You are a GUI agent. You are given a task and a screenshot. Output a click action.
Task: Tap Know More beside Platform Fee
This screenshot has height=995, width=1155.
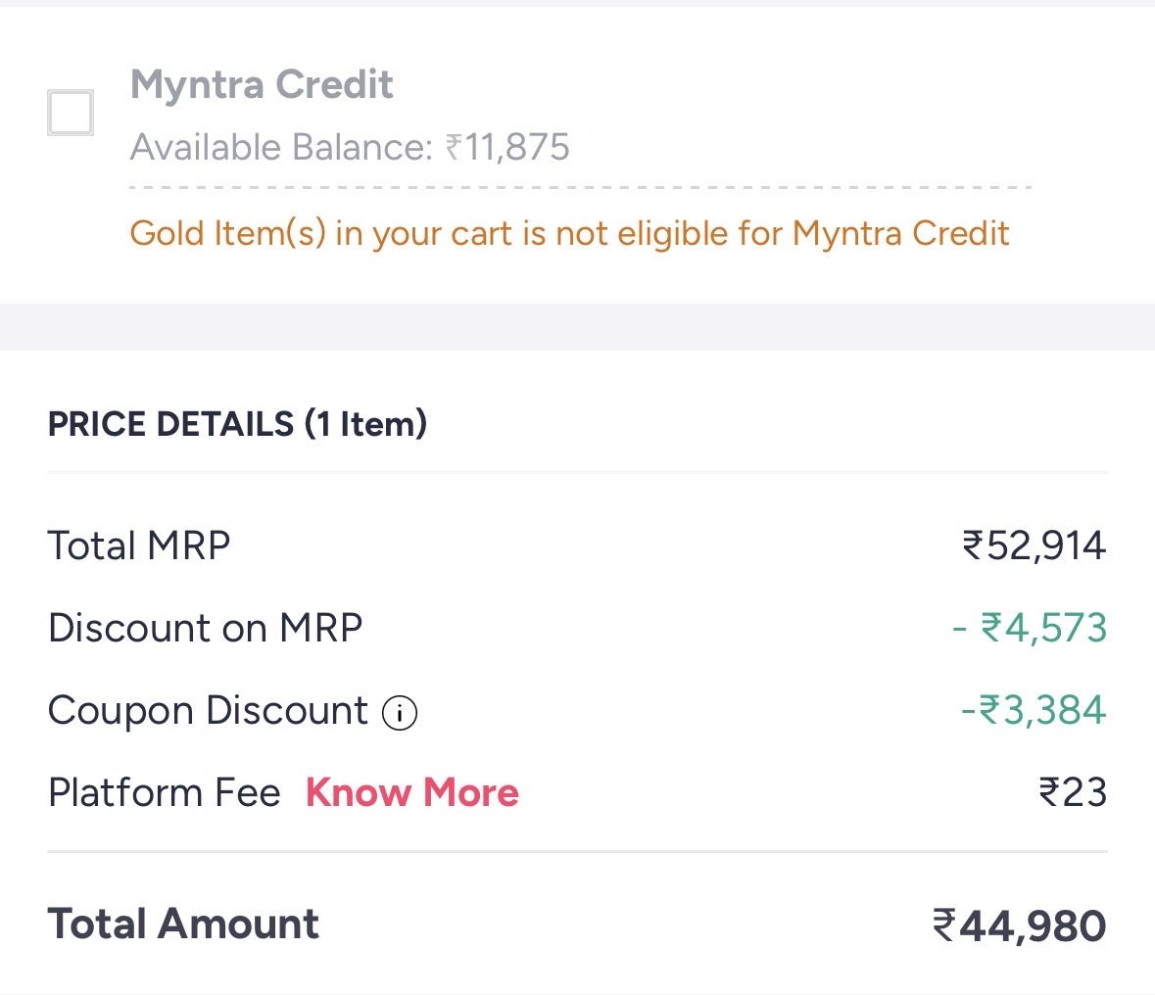pyautogui.click(x=411, y=792)
